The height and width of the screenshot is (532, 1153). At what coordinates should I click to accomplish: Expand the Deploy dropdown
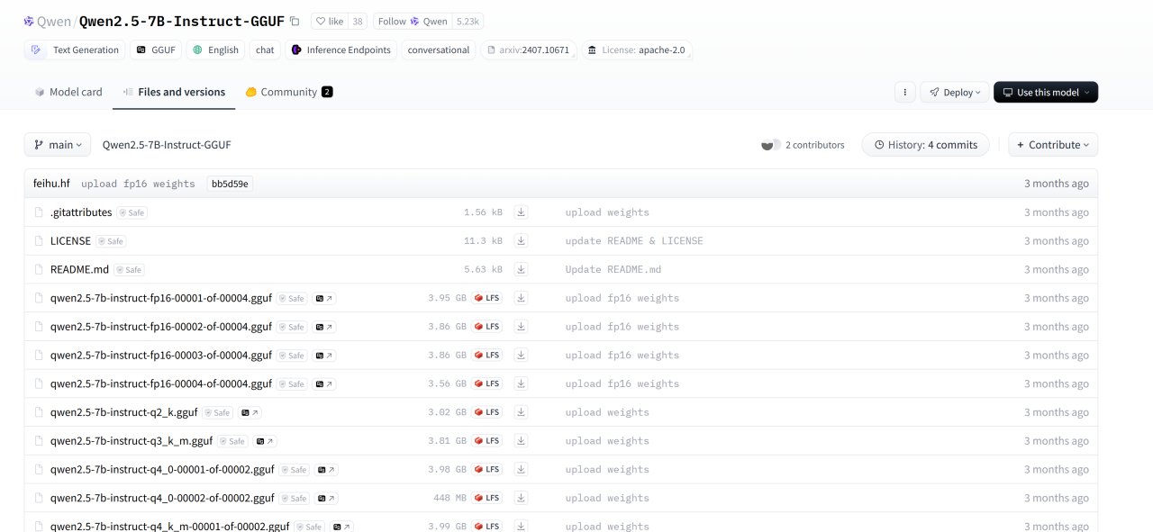954,92
